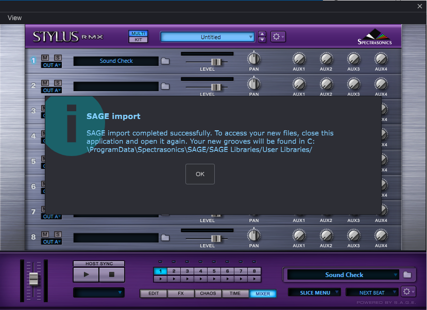Play part 3 with its small arrow
Image resolution: width=427 pixels, height=310 pixels.
[187, 279]
